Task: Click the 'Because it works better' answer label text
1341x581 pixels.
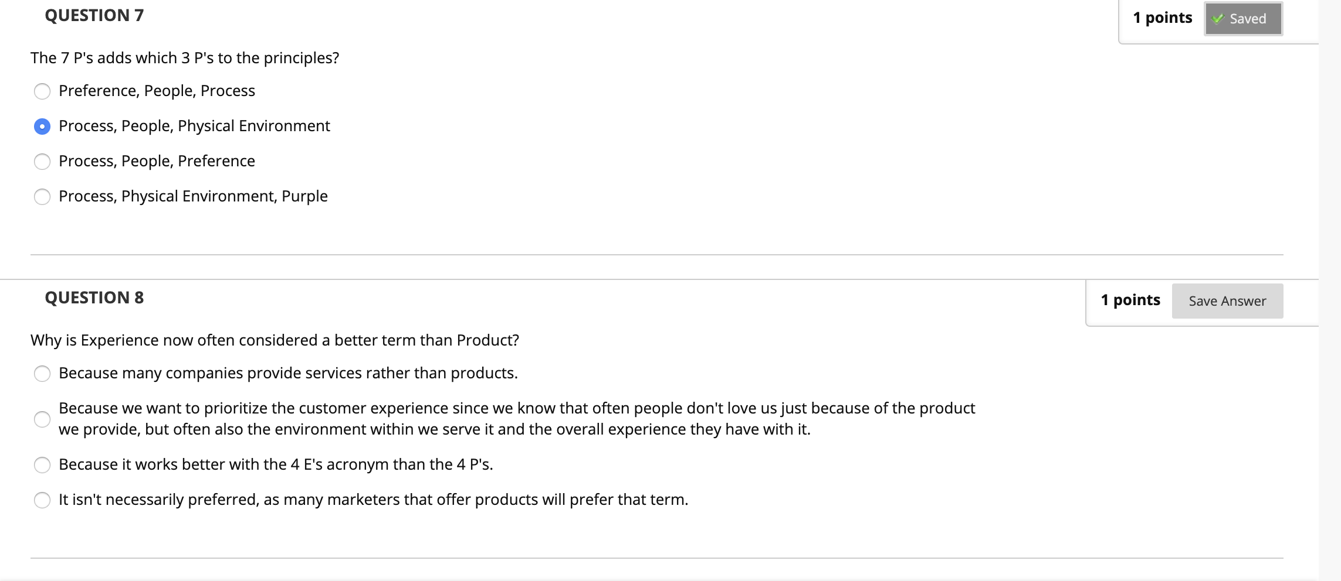Action: coord(276,464)
